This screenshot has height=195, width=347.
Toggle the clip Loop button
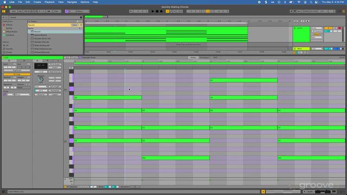[x=17, y=75]
